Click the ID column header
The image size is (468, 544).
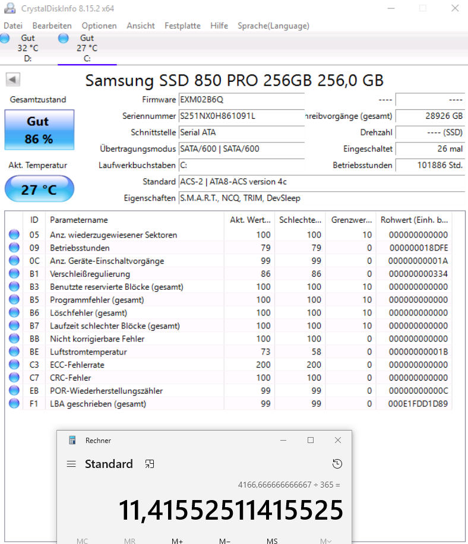34,220
